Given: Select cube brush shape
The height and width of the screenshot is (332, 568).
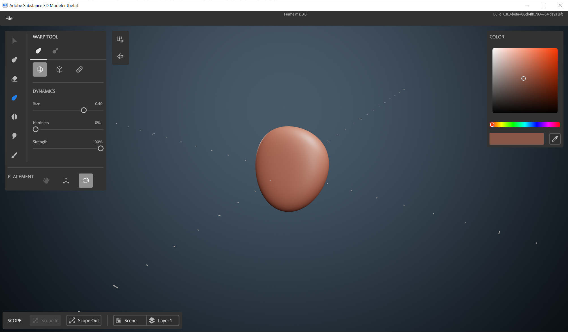Looking at the screenshot, I should click(x=59, y=70).
